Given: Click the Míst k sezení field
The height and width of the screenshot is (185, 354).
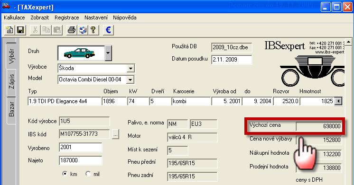Looking at the screenshot, I should pyautogui.click(x=177, y=150).
